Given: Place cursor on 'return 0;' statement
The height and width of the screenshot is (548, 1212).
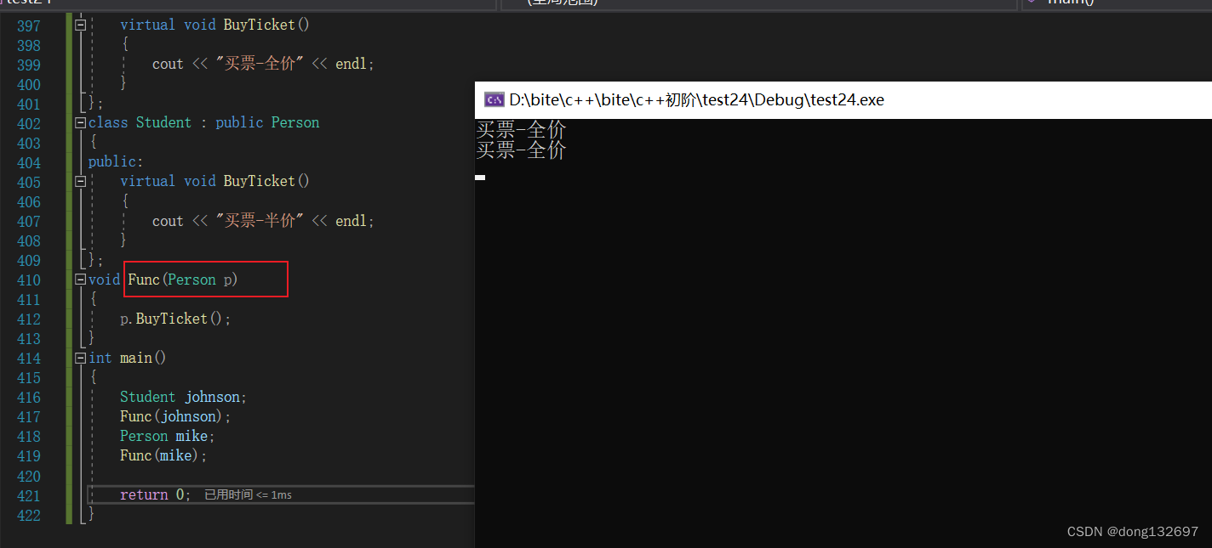Looking at the screenshot, I should coord(156,494).
